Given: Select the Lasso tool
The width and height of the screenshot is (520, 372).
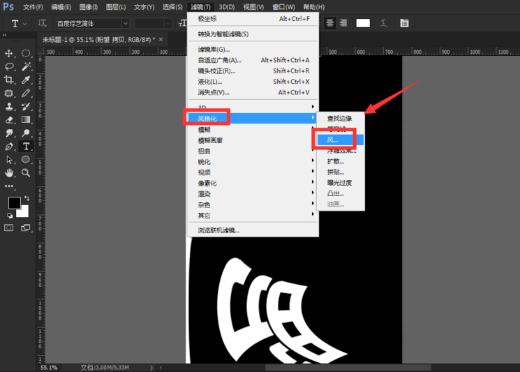Looking at the screenshot, I should click(x=9, y=66).
